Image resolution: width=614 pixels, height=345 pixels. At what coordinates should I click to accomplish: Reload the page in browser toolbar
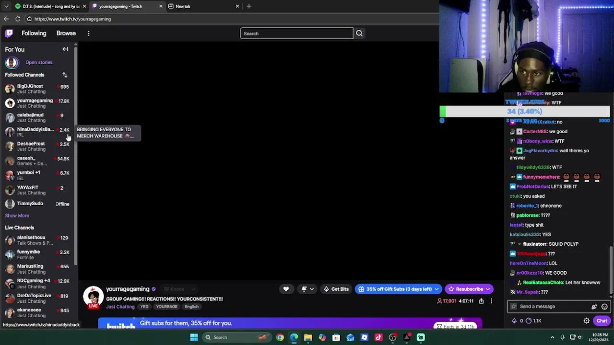pyautogui.click(x=18, y=19)
